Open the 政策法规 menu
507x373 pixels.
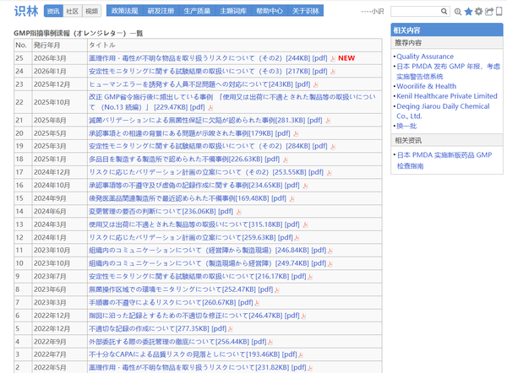coord(125,11)
